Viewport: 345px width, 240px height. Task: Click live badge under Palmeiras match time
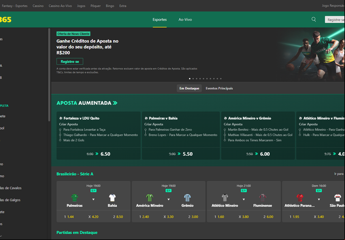94,190
